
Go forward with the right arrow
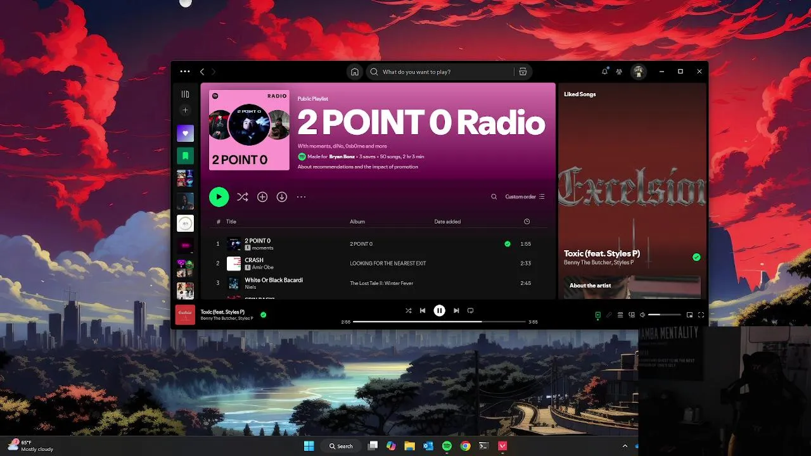pos(214,72)
